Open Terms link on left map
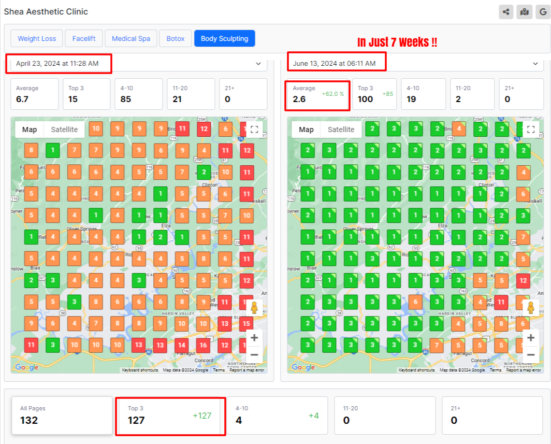This screenshot has height=444, width=551. tap(219, 370)
